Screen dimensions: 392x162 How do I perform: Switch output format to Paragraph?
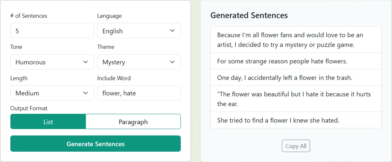[133, 122]
